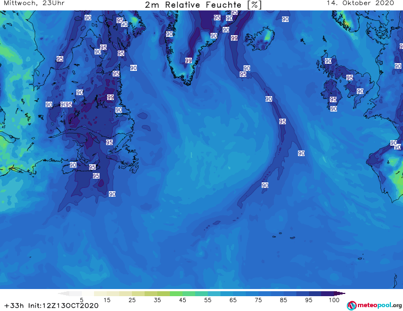This screenshot has height=311, width=403.
Task: Click the Azores island outlines in mid-Atlantic
Action: point(284,236)
